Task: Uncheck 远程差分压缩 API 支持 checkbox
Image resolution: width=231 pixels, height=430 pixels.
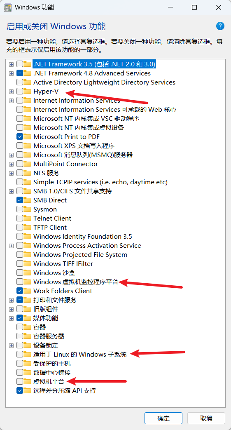Action: [20, 390]
